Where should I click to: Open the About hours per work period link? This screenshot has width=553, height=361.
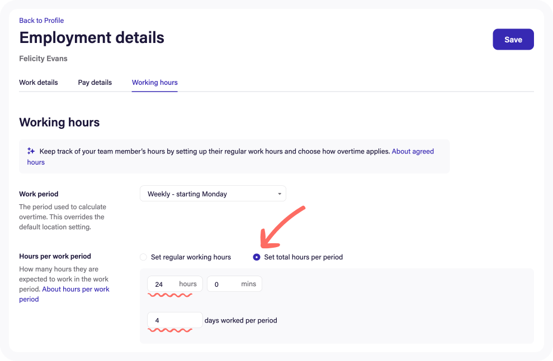pos(75,289)
